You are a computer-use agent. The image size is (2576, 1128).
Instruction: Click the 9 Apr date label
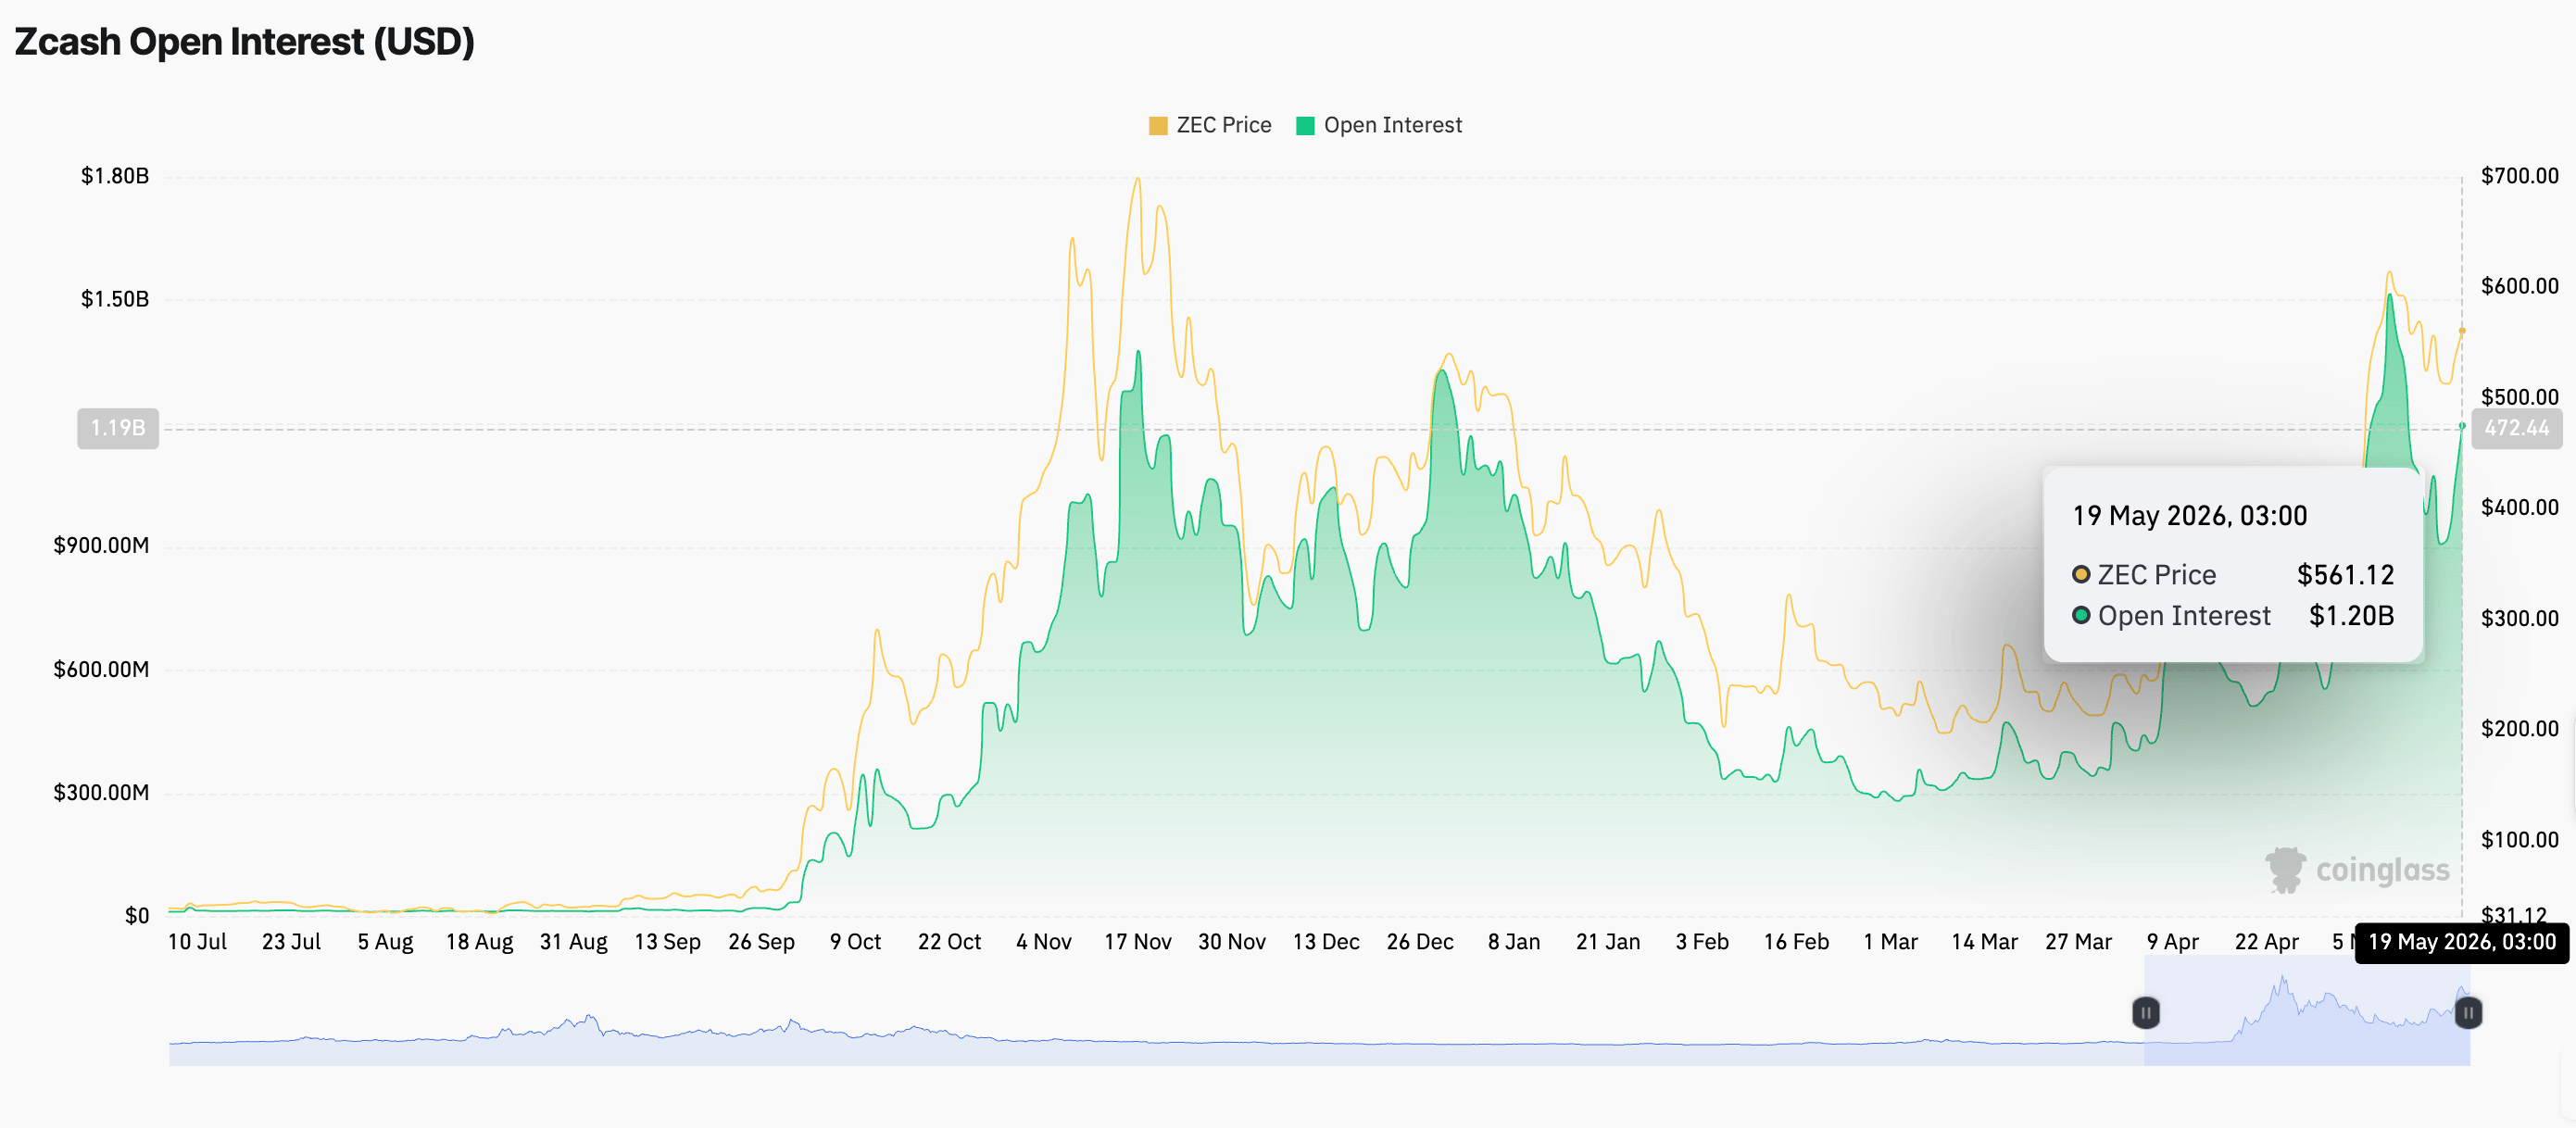click(x=2171, y=942)
